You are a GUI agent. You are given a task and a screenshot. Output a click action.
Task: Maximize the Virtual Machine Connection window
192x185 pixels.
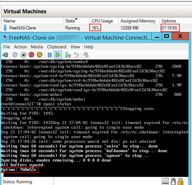167,36
